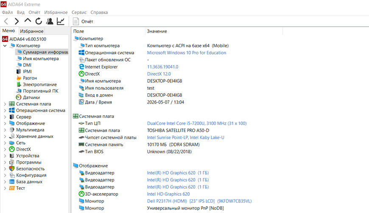Open the 11.3636.19041.0 version link
Screen dimensions: 369x213
162,67
